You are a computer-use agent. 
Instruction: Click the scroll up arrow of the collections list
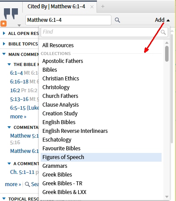[167, 43]
